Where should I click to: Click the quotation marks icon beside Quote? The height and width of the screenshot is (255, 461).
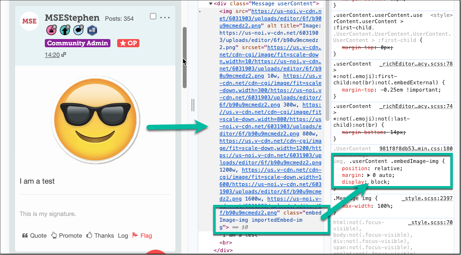click(25, 235)
